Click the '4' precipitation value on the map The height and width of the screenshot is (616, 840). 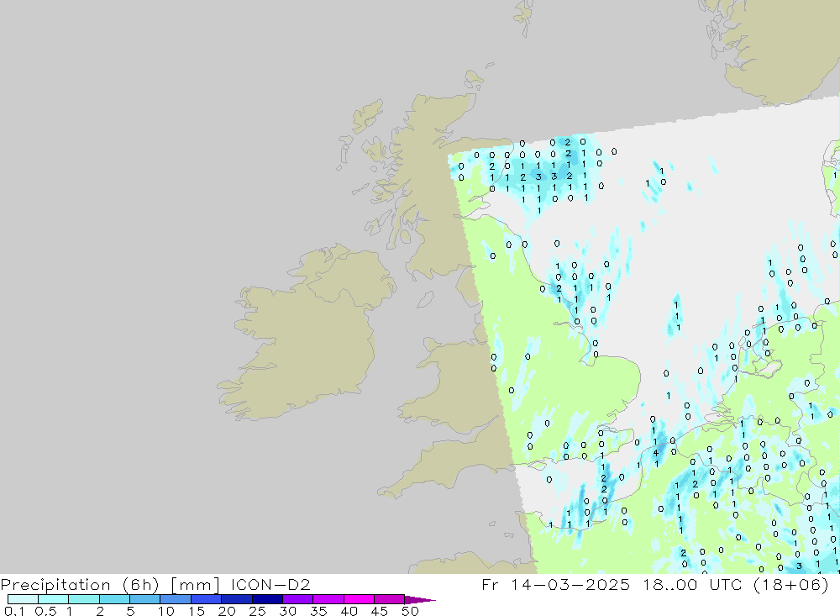[x=656, y=453]
